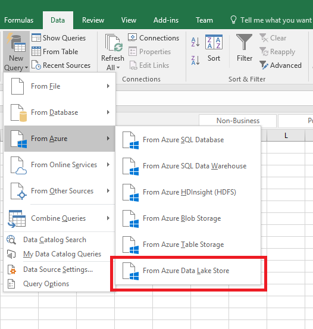
Task: Click the Edit Links icon
Action: (133, 65)
